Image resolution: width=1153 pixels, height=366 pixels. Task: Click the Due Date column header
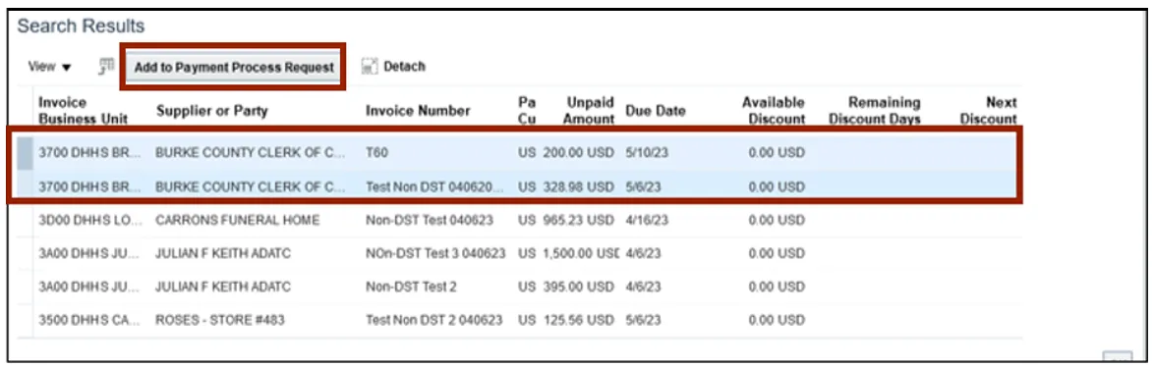[x=656, y=112]
